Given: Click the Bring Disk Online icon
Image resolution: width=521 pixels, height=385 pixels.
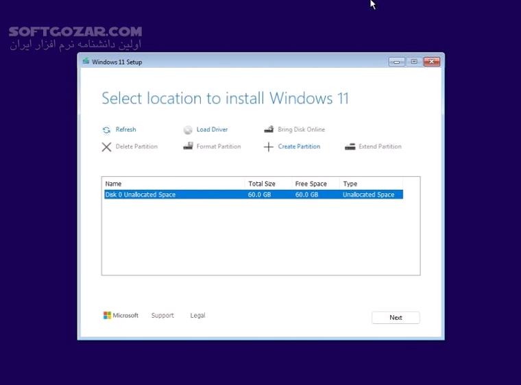Looking at the screenshot, I should (269, 129).
